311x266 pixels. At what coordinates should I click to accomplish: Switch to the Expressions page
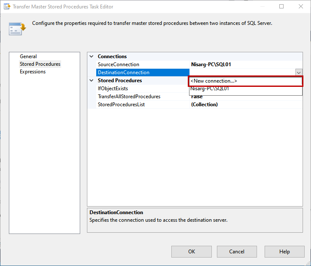tap(32, 72)
